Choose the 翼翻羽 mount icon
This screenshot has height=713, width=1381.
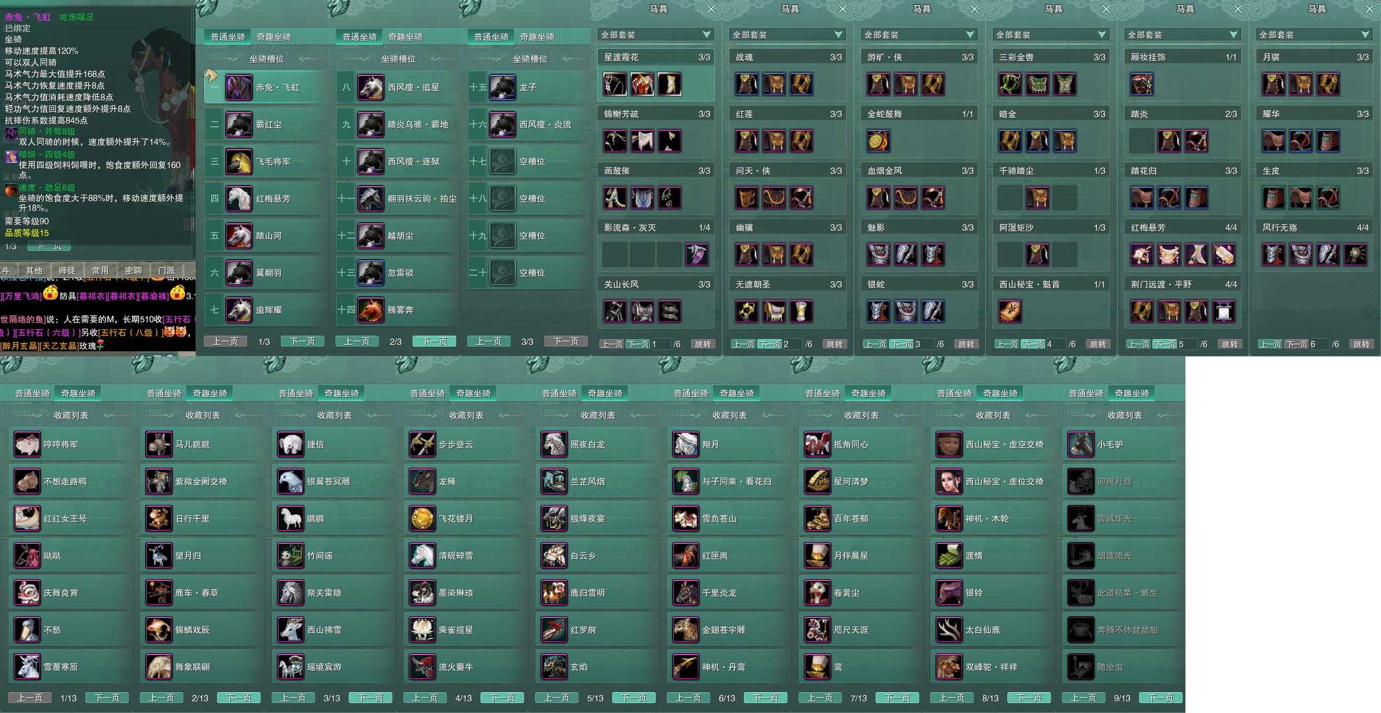[x=238, y=273]
